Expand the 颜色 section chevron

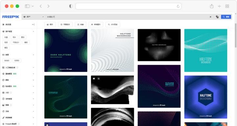tap(33, 80)
